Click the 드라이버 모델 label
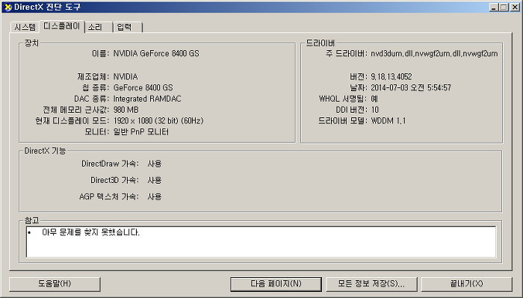Viewport: 523px width, 298px height. click(x=342, y=121)
